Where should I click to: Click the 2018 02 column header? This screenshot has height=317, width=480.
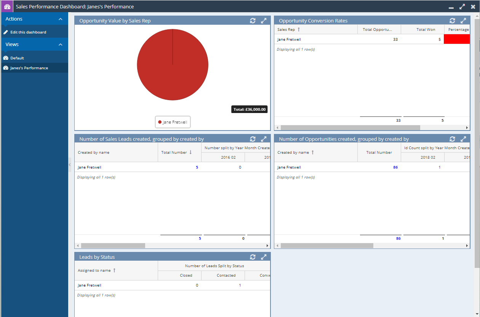coord(422,157)
